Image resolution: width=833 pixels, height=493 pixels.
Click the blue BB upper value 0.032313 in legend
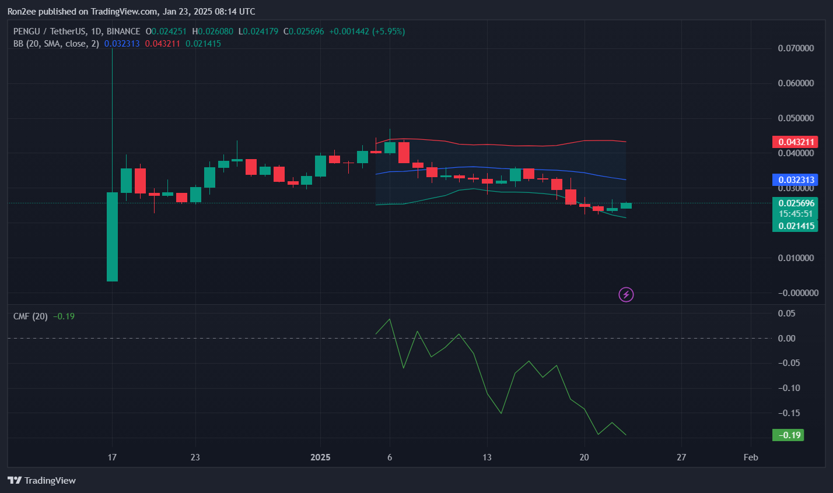coord(122,44)
